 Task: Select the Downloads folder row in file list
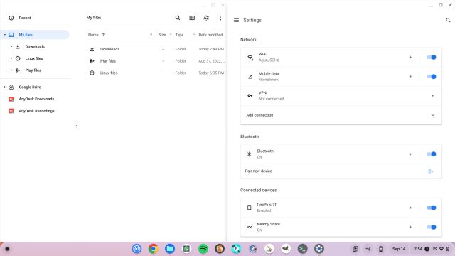tap(156, 49)
